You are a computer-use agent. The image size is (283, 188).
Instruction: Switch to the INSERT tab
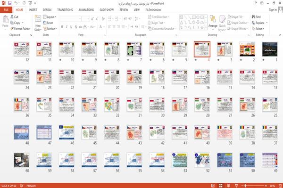pos(33,10)
